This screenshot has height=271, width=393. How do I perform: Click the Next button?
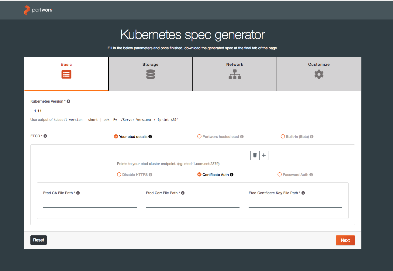click(x=345, y=240)
